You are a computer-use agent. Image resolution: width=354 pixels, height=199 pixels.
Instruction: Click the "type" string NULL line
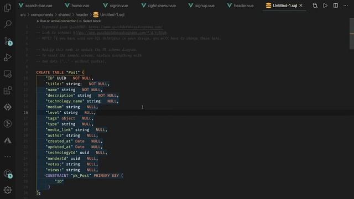(x=69, y=124)
